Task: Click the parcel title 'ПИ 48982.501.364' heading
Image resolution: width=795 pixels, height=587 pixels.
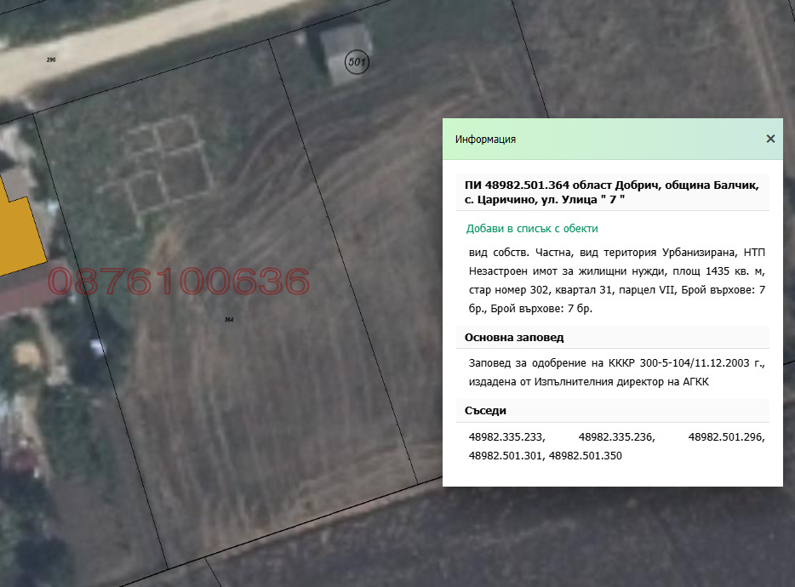Action: (x=612, y=192)
